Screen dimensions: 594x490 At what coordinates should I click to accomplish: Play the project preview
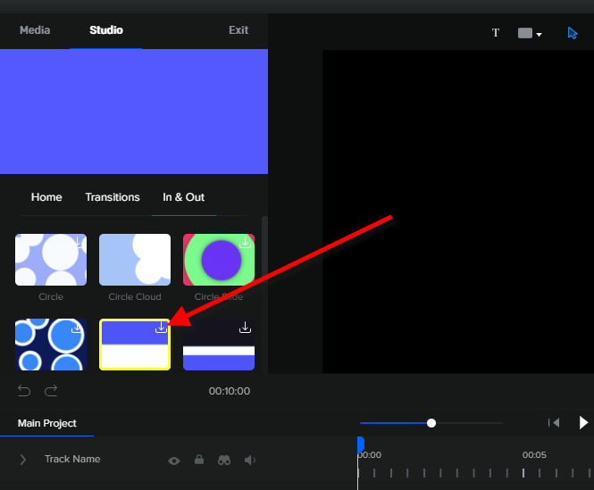pyautogui.click(x=583, y=422)
